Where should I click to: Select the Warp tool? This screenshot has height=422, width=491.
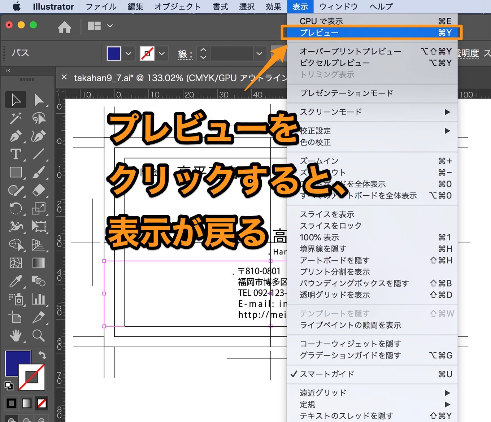[x=16, y=226]
